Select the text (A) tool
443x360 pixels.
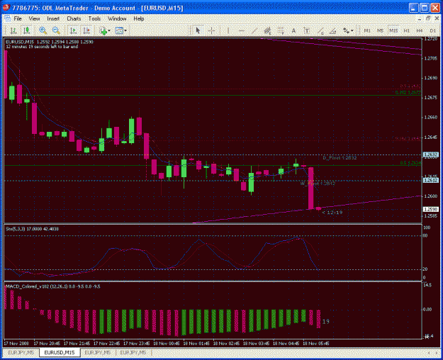coord(293,30)
